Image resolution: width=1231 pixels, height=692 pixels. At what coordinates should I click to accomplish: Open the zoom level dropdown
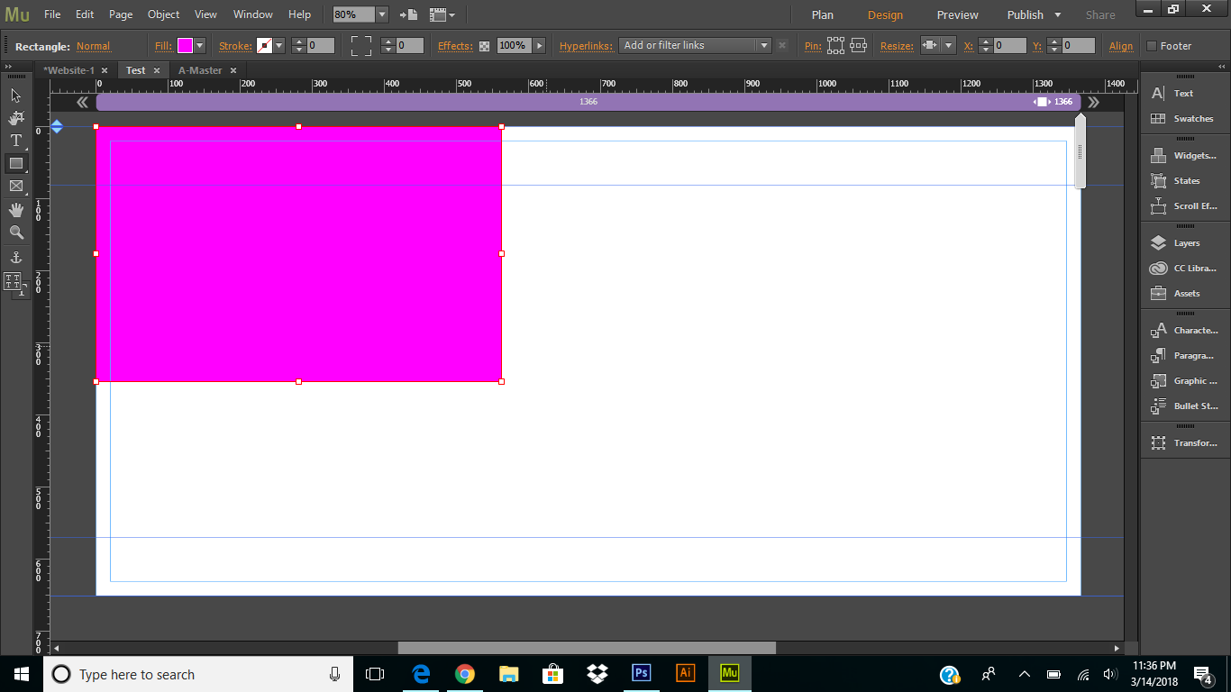(381, 14)
